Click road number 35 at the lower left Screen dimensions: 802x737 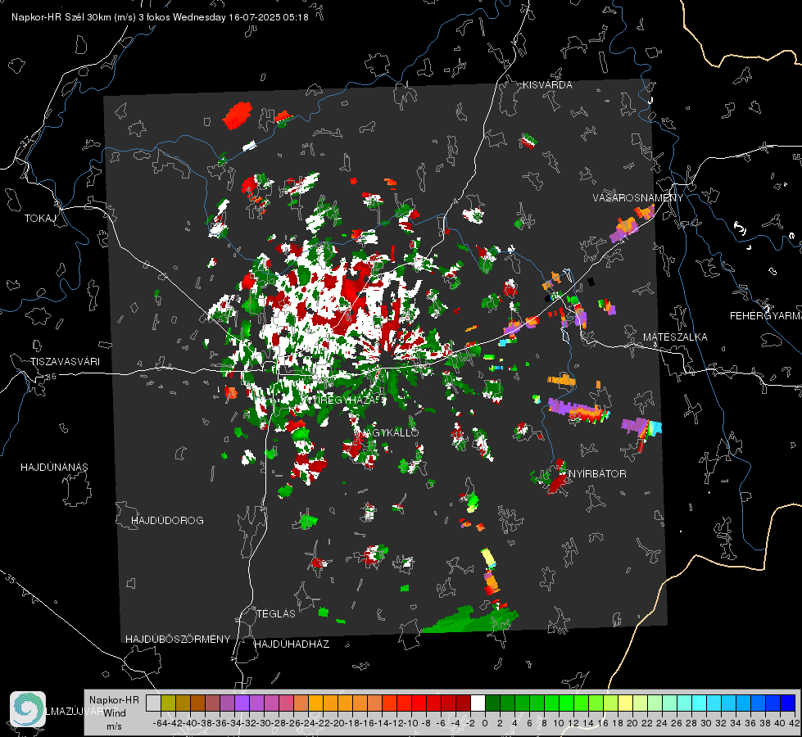(x=11, y=580)
